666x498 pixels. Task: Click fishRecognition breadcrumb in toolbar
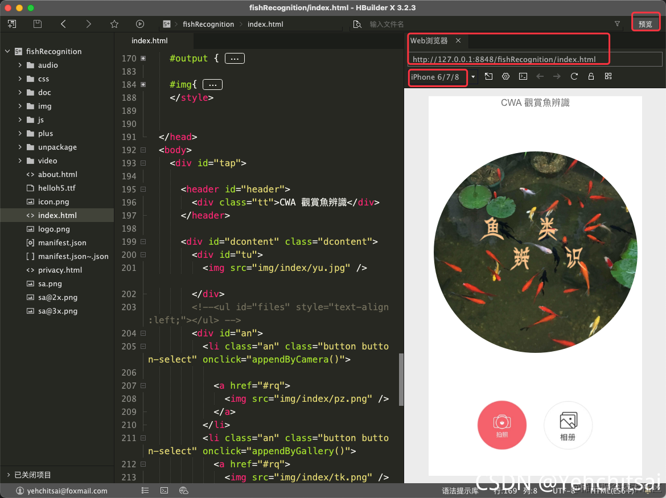[x=208, y=24]
